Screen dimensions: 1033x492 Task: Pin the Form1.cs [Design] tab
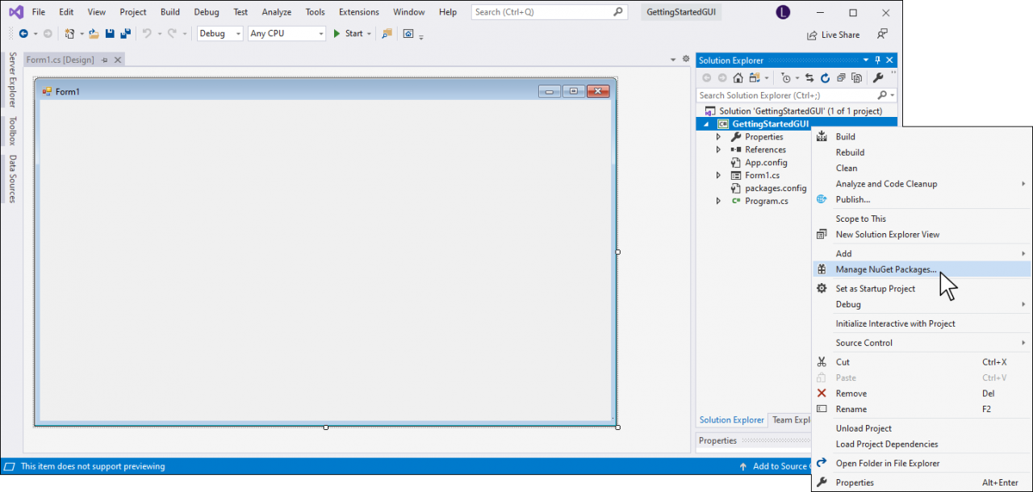105,60
